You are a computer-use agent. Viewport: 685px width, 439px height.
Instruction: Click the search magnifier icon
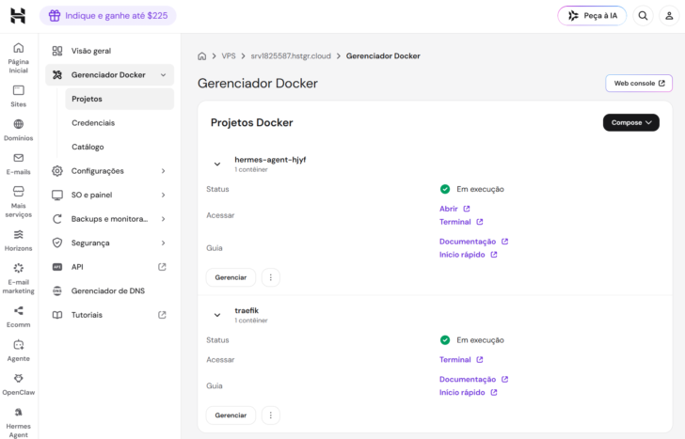[643, 16]
